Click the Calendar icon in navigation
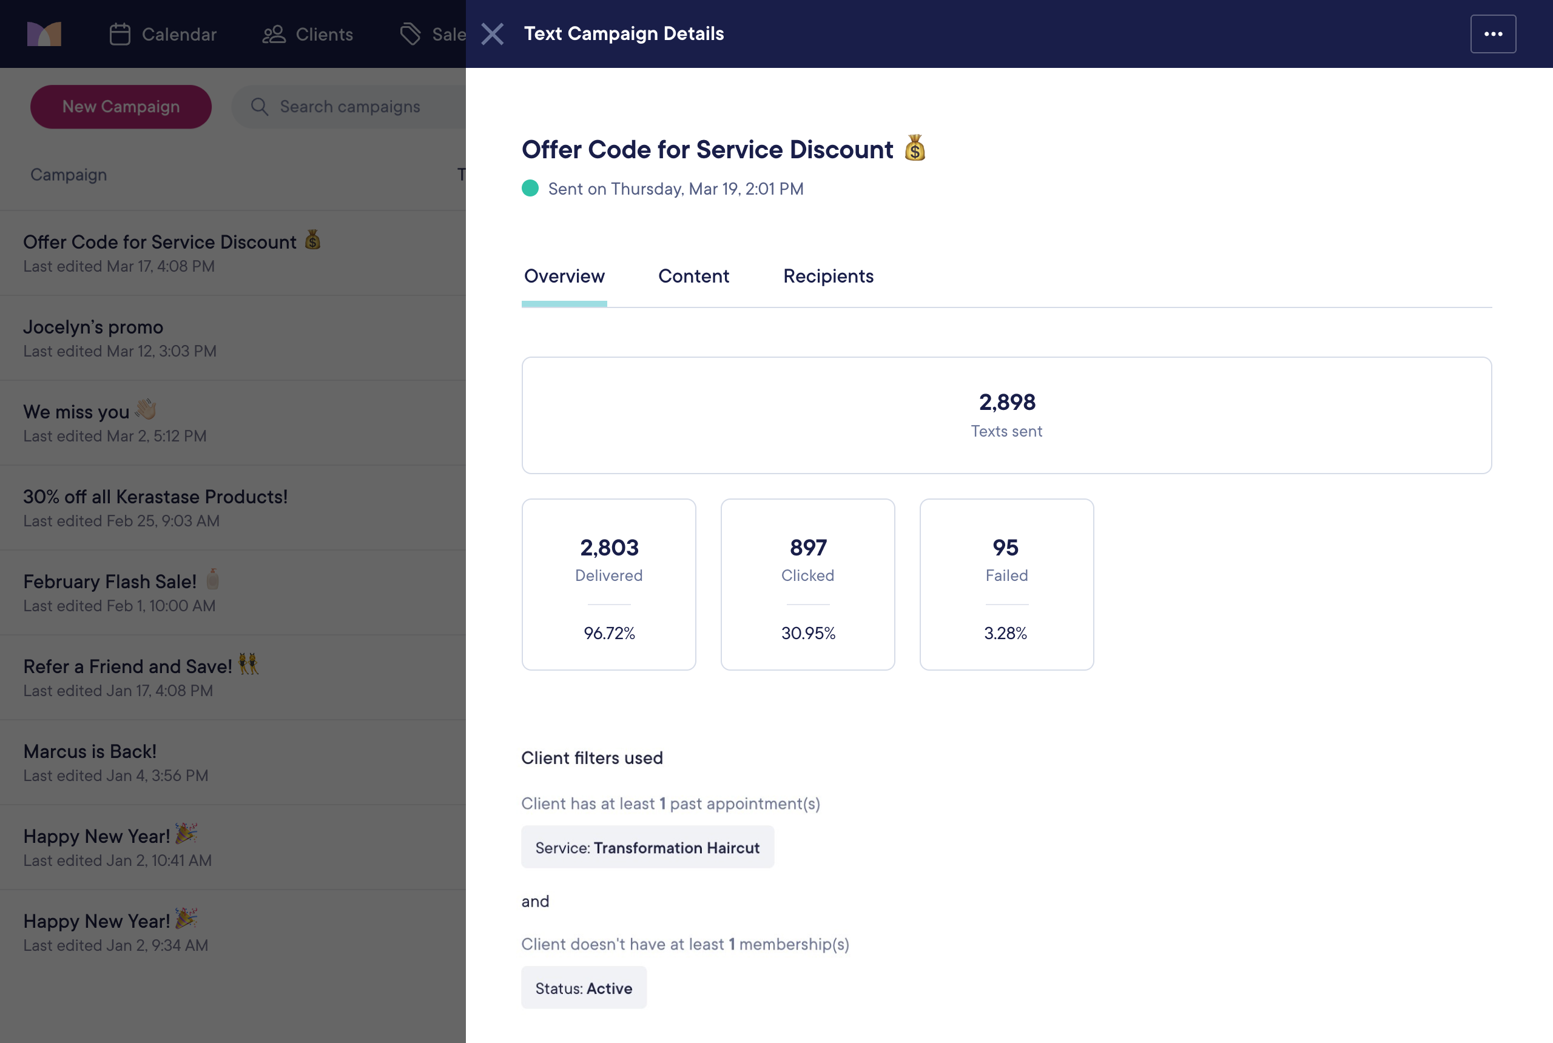 coord(120,34)
